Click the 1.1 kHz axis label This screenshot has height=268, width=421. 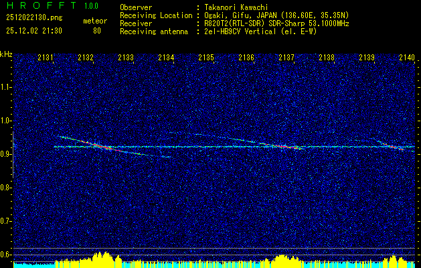pyautogui.click(x=6, y=87)
